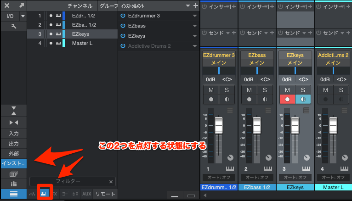Open automation mode dropdown on channel 1

(x=219, y=177)
